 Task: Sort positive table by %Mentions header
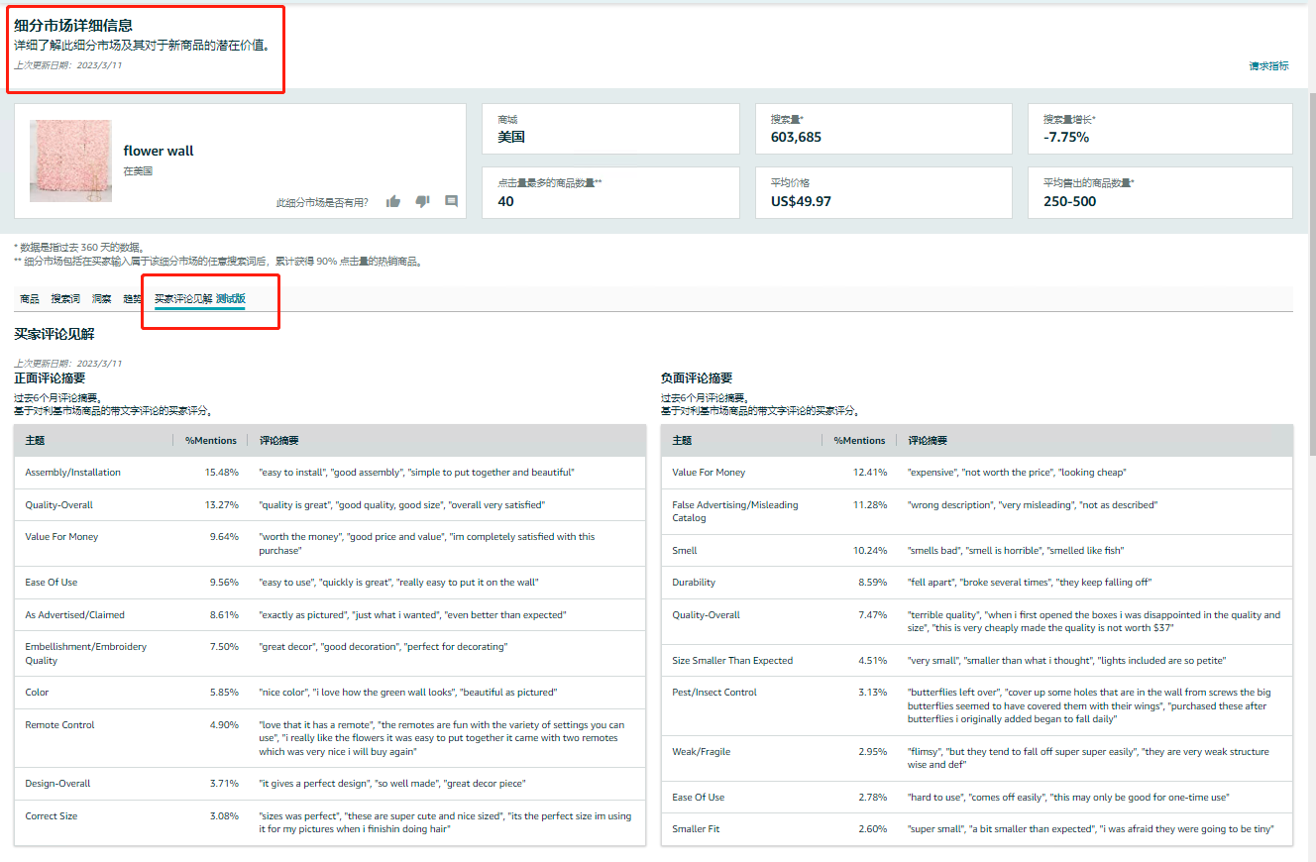tap(211, 440)
